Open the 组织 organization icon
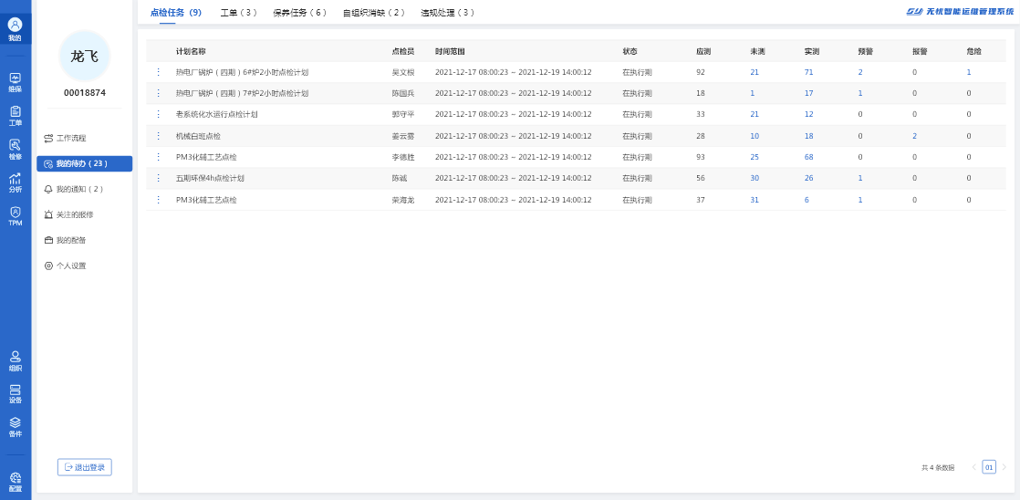The height and width of the screenshot is (500, 1020). [15, 360]
